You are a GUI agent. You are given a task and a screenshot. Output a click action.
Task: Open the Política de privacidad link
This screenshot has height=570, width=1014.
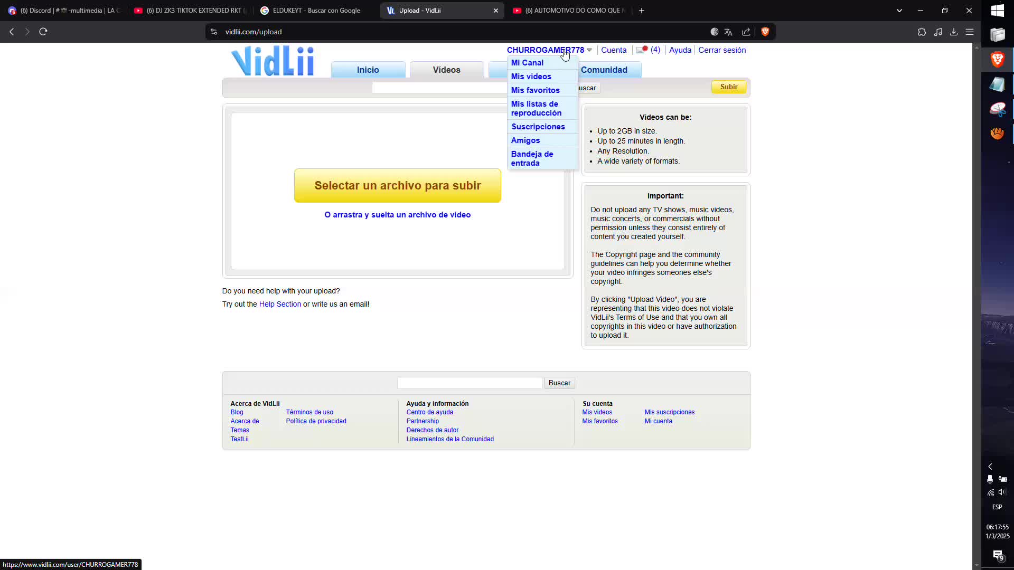pyautogui.click(x=316, y=421)
